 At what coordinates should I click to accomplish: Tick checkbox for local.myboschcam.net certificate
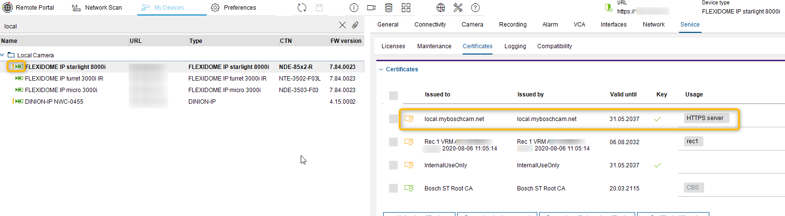(393, 119)
